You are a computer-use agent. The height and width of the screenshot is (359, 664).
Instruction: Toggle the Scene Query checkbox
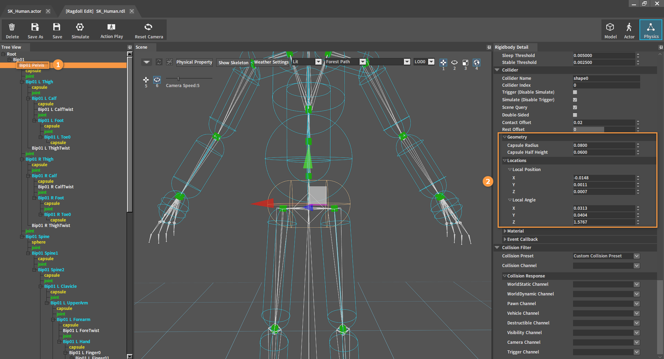pos(575,107)
